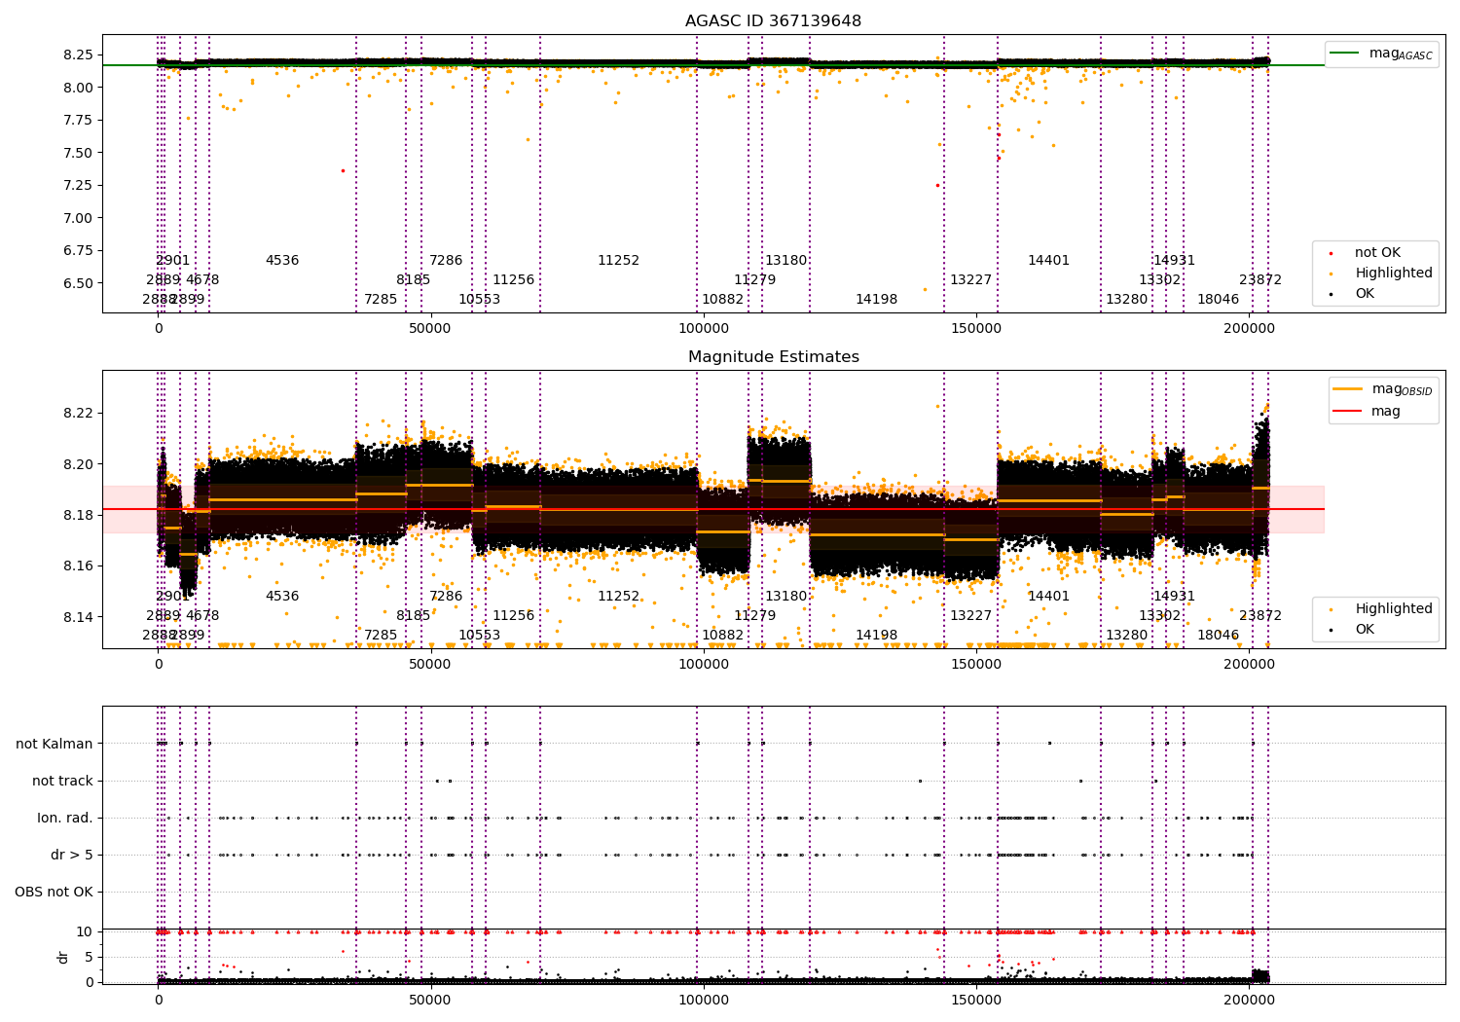1460x1022 pixels.
Task: Click the 7.50 y-axis tick label
Action: tap(77, 153)
